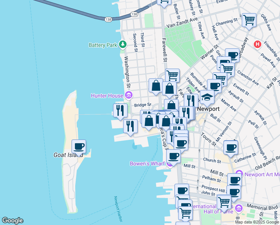280x225 pixels.
Task: Open the grocery cart marker near Cranston Ave
Action: 228,70
